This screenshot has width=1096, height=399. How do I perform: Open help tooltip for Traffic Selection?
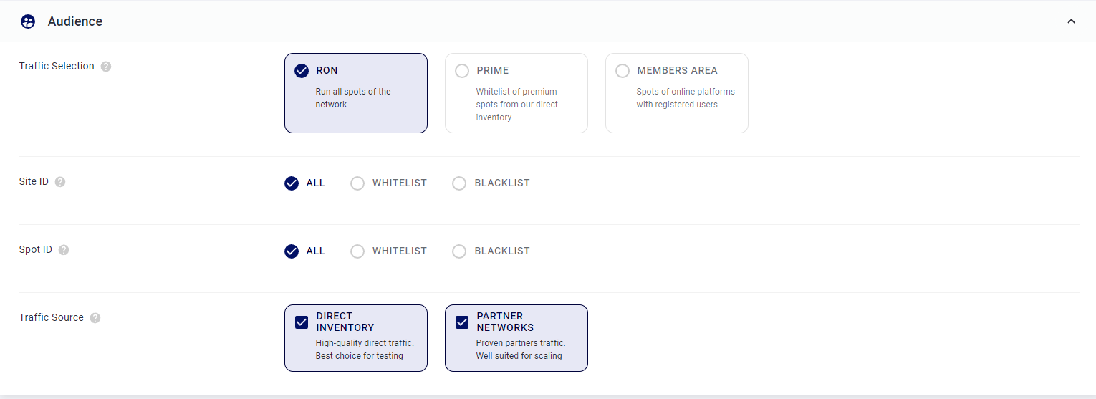(x=106, y=67)
